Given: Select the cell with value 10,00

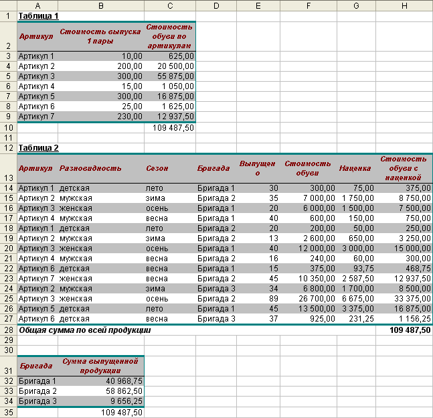Looking at the screenshot, I should click(x=101, y=56).
